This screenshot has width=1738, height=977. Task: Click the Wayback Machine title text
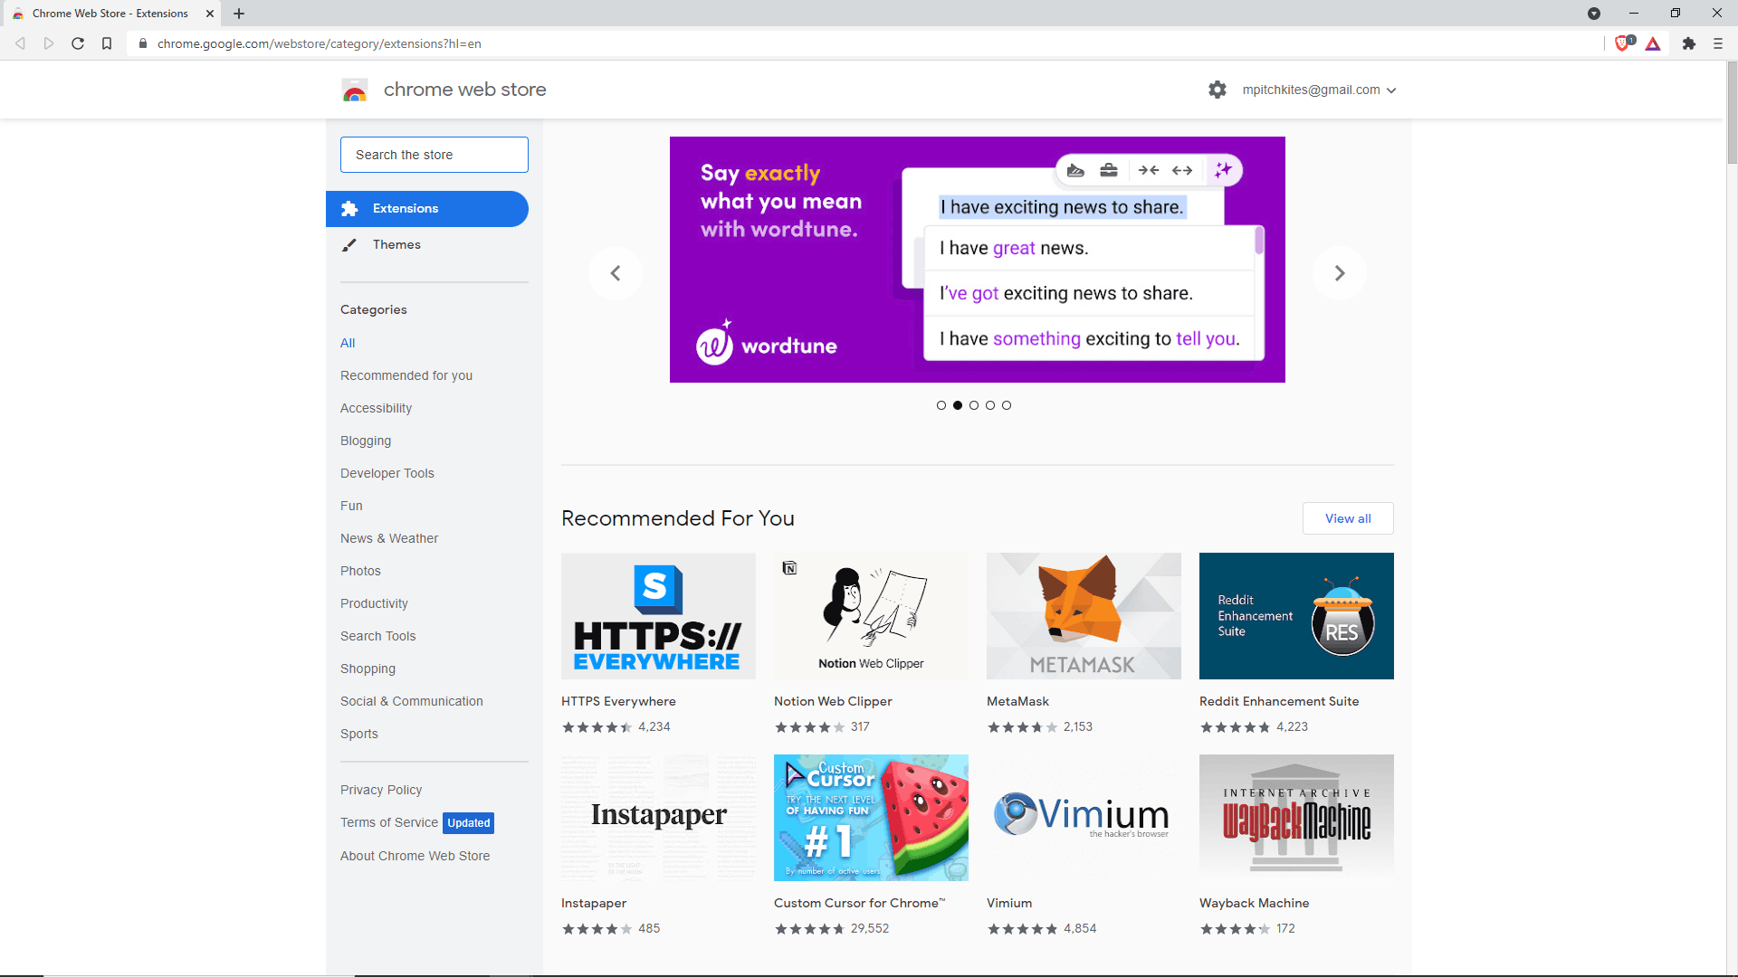coord(1254,903)
